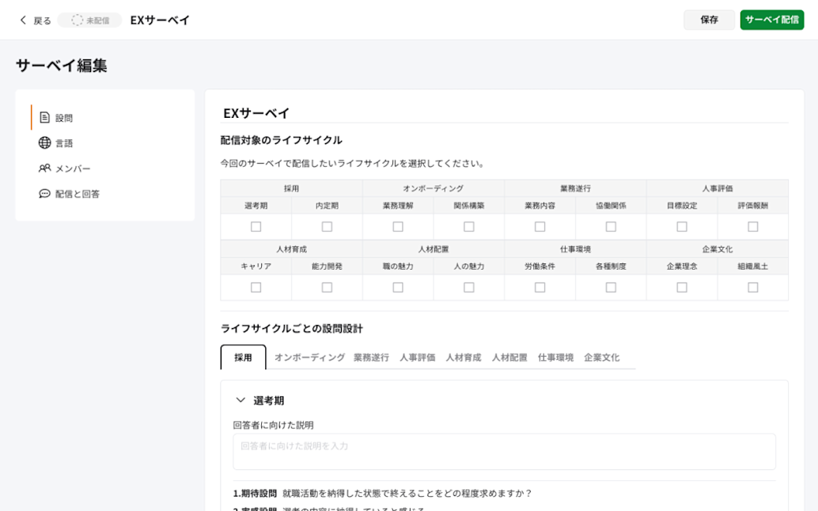Enable the 選考期 checkbox under 採用
818x511 pixels.
pyautogui.click(x=255, y=227)
